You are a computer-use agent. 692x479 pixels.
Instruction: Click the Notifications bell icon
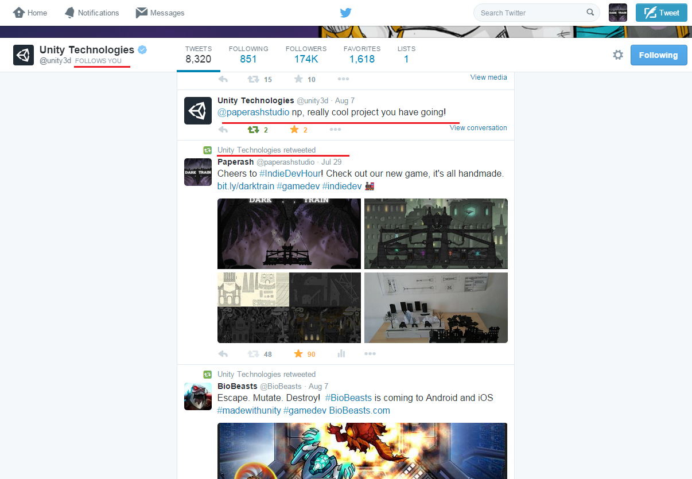[69, 13]
